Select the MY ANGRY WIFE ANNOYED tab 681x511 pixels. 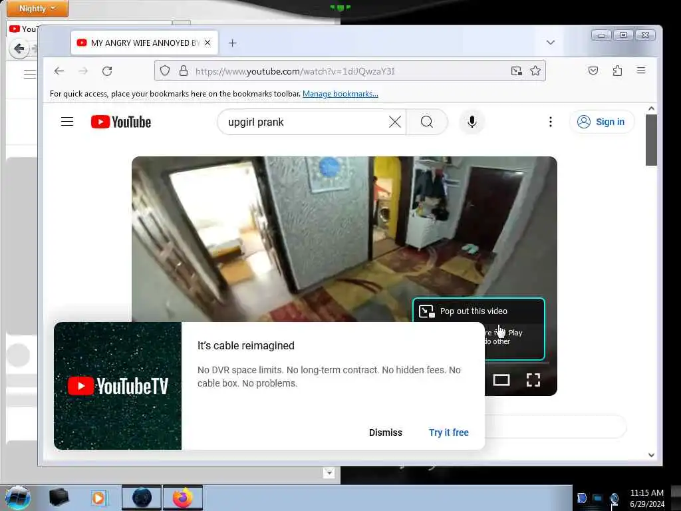click(144, 43)
